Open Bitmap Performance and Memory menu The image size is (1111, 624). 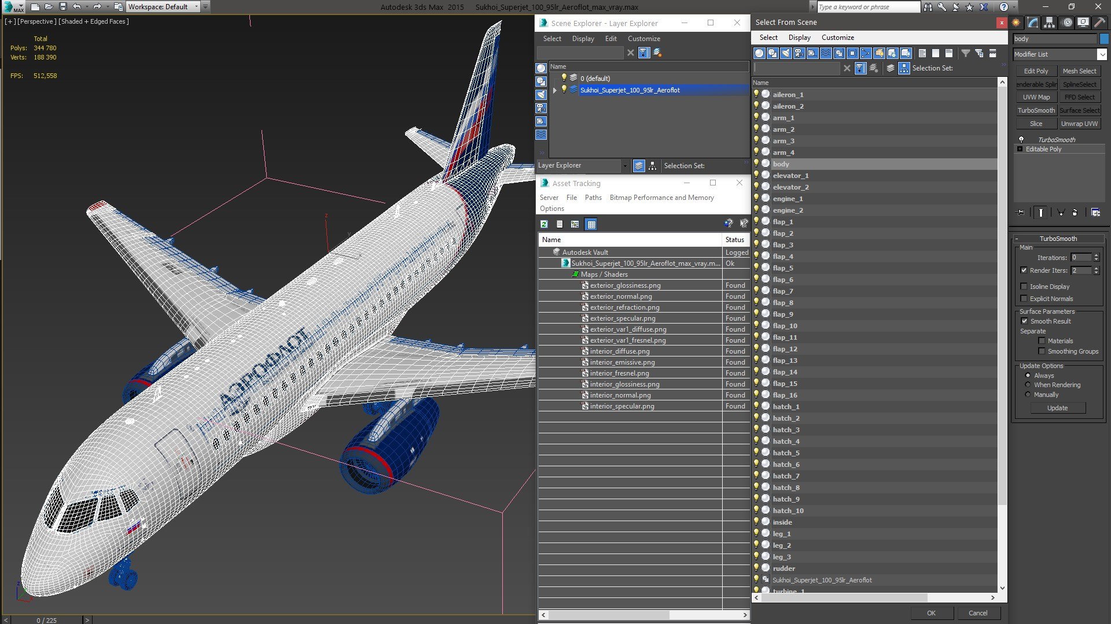coord(661,198)
